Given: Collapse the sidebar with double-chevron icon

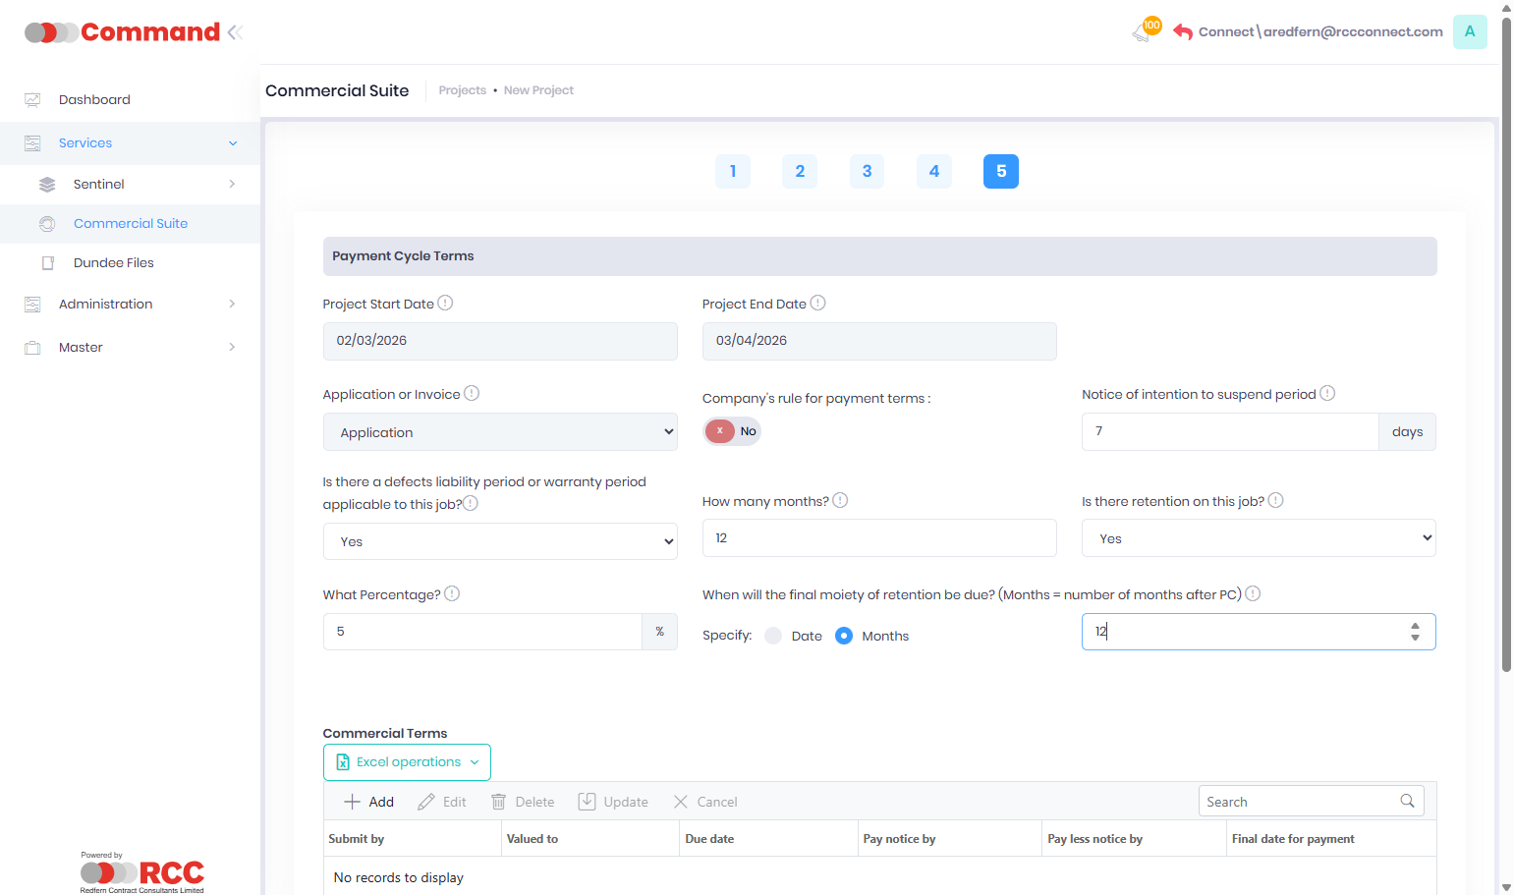Looking at the screenshot, I should pyautogui.click(x=235, y=32).
